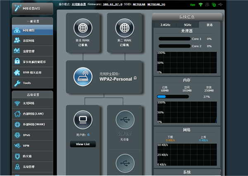Click the primary WAN (首选 WAN) globe icon
248x176 pixels.
[83, 28]
